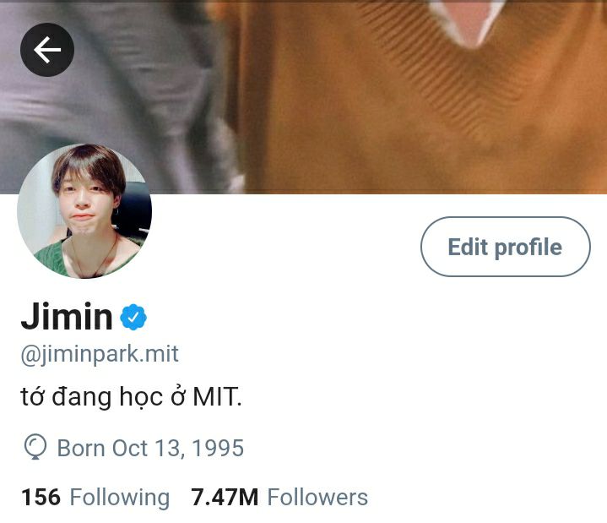Click the word Following
Screen dimensions: 607x523
(x=120, y=498)
